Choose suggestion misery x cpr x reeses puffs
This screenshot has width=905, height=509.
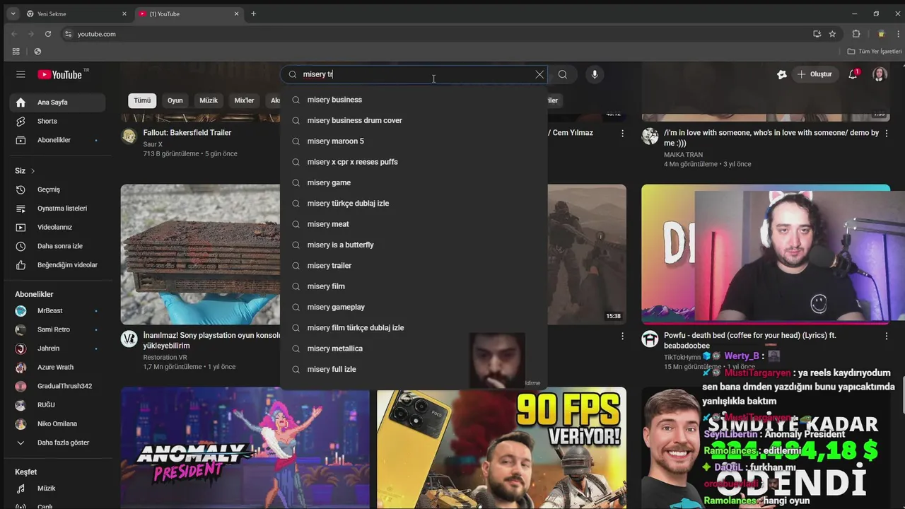414,162
